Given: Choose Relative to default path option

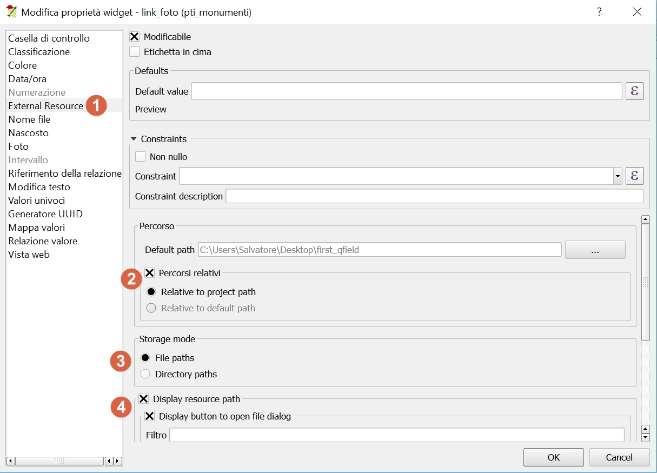Looking at the screenshot, I should tap(151, 308).
